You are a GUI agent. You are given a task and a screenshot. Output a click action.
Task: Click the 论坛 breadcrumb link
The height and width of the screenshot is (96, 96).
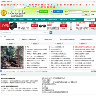(5, 37)
